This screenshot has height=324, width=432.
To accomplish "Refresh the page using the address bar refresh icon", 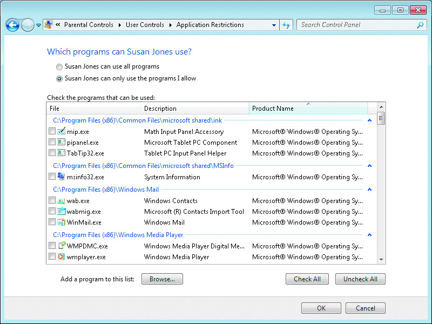I will [x=286, y=25].
